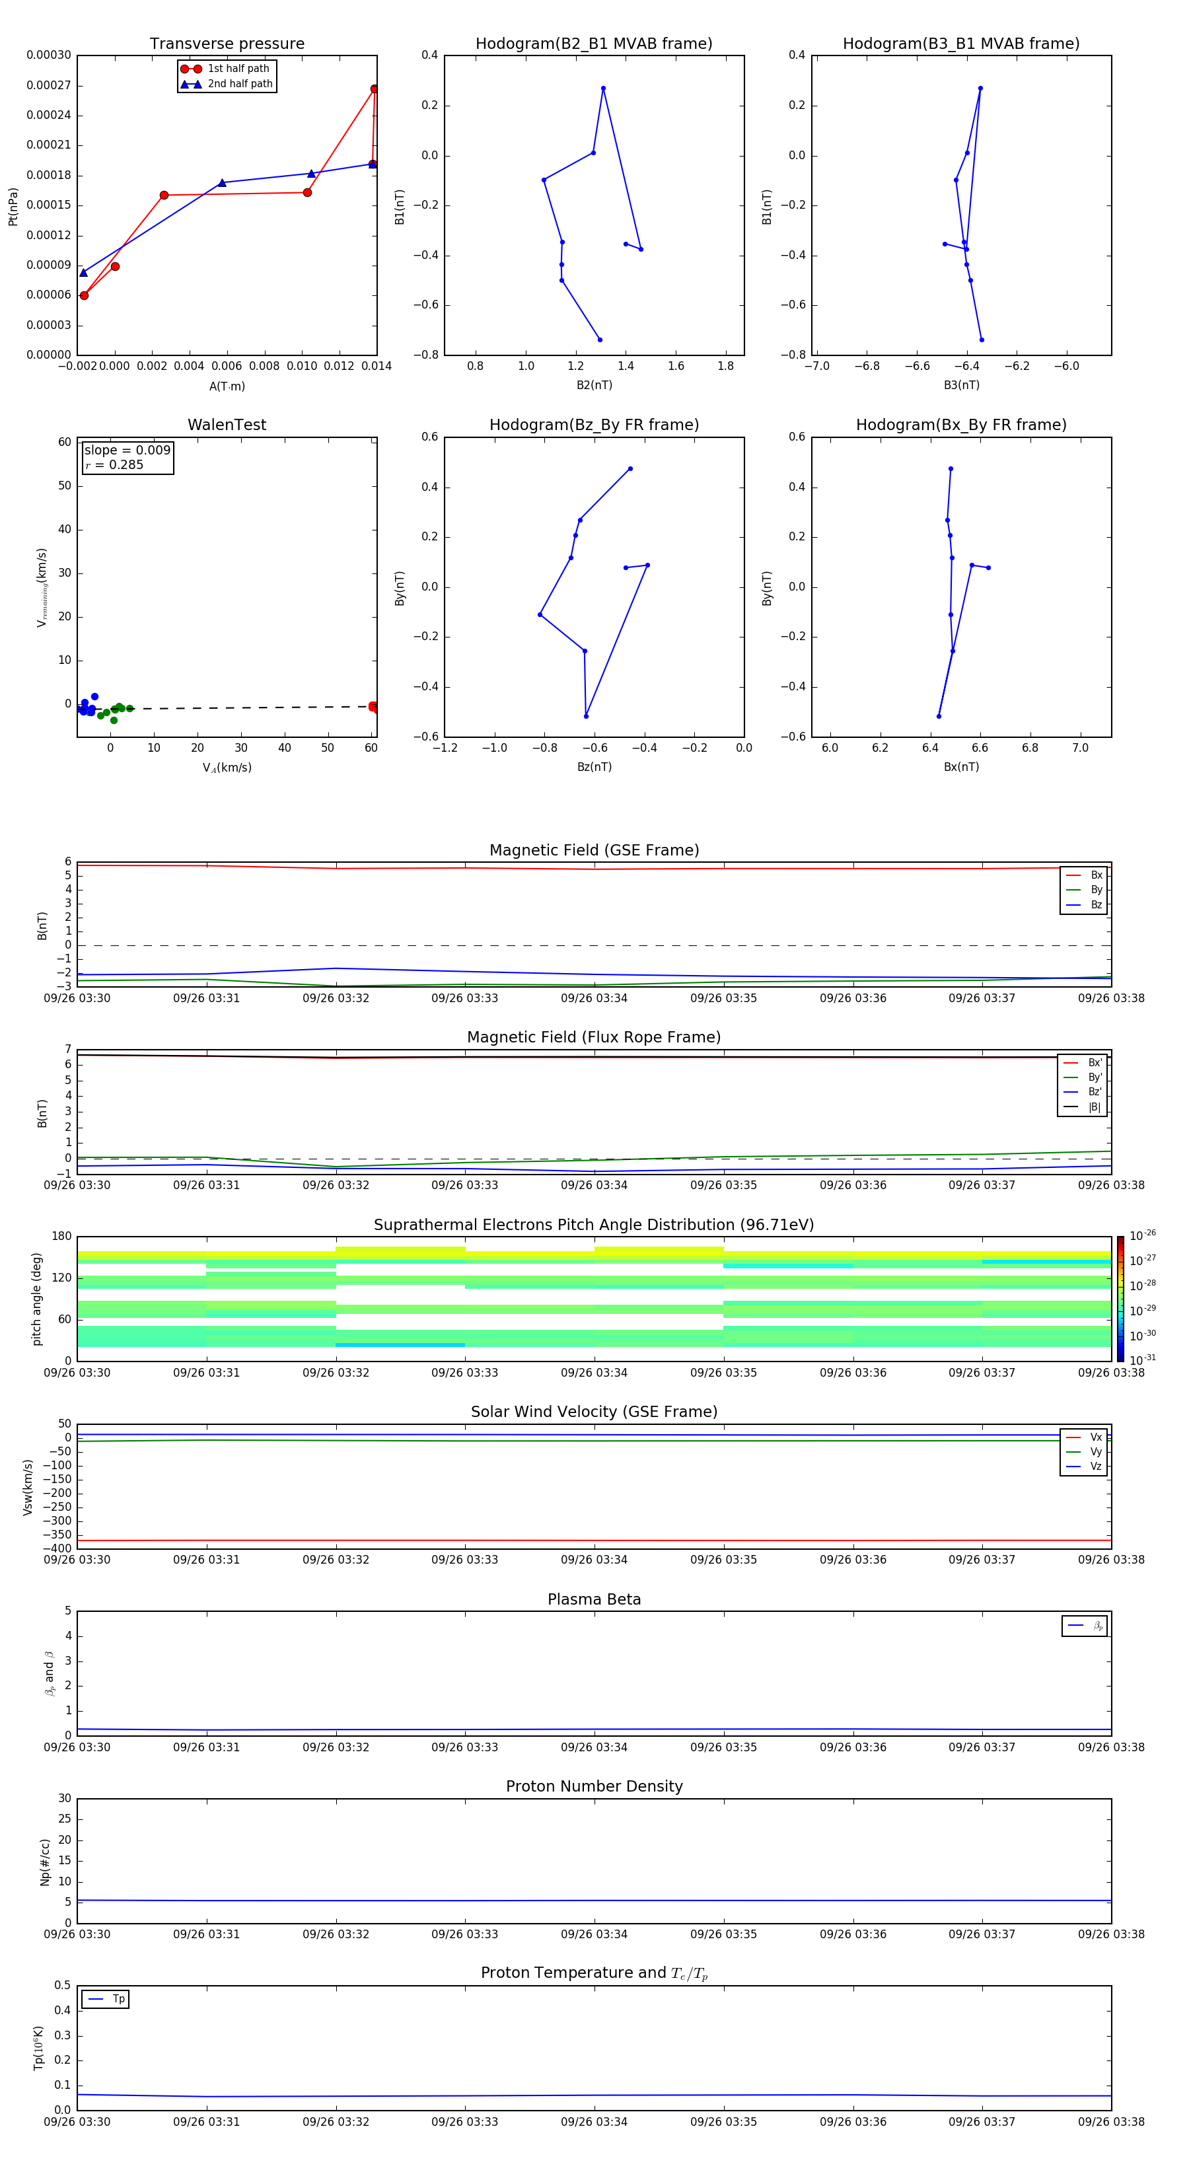Select the |B| entry in flux rope legend
This screenshot has width=1189, height=2180.
[x=1083, y=1107]
